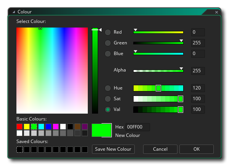Choose the selected green basic colour swatch
The image size is (229, 166).
pyautogui.click(x=34, y=127)
